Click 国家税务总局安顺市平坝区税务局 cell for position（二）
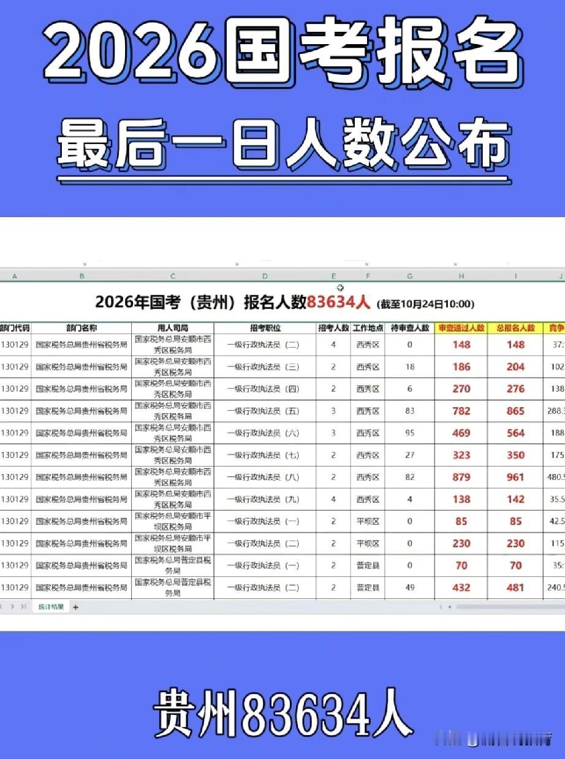This screenshot has height=759, width=565. pos(173,543)
